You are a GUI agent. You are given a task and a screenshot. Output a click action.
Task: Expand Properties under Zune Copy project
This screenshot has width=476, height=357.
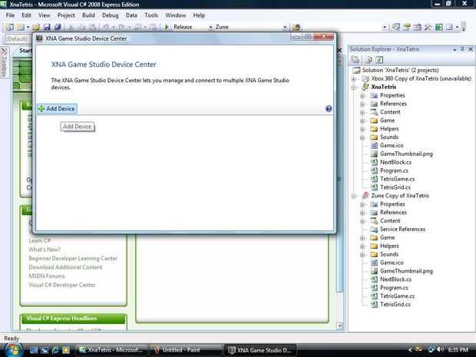pyautogui.click(x=362, y=205)
